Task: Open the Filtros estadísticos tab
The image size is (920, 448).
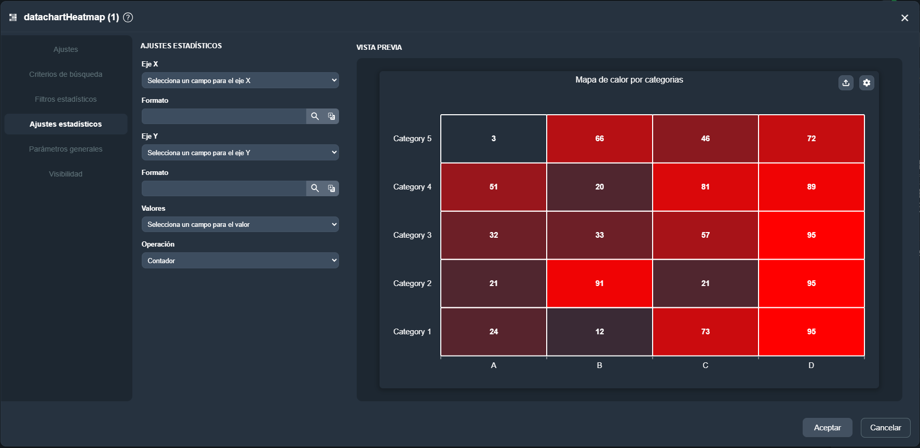Action: point(66,99)
